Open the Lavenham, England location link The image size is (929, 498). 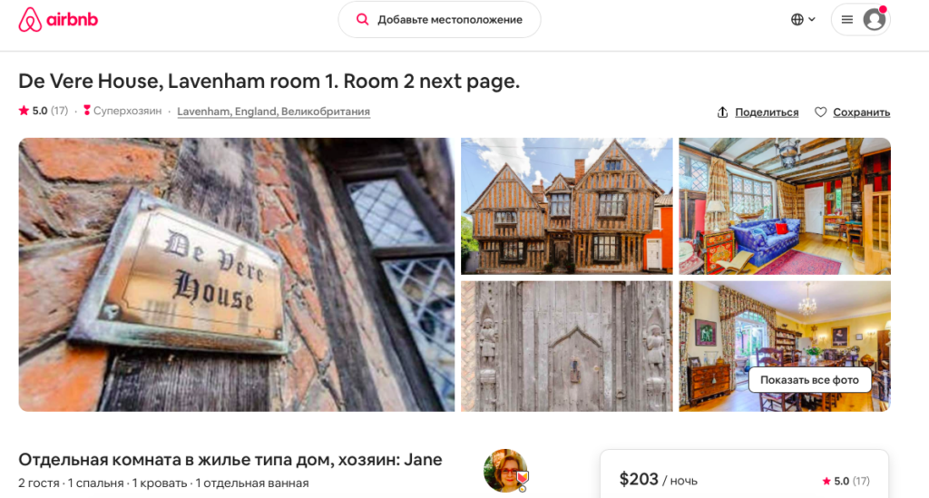(274, 112)
